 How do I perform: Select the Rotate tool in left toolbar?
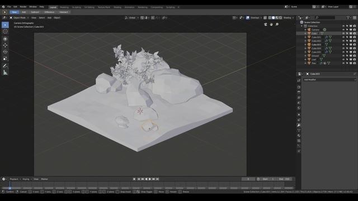(5, 52)
